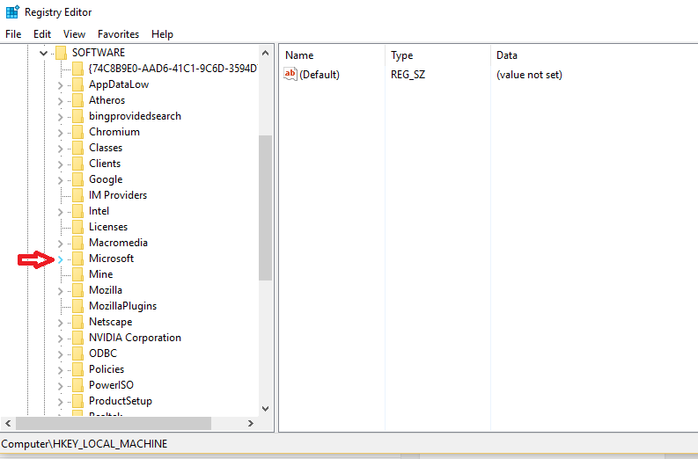Click the Data column header
Viewport: 698px width, 459px height.
click(507, 55)
